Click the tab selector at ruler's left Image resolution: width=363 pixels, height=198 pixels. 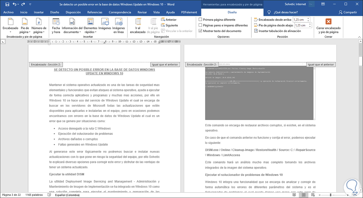click(x=3, y=42)
